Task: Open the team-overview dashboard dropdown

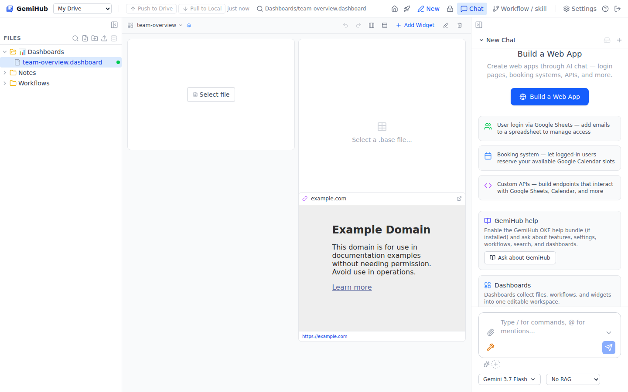Action: [x=160, y=25]
